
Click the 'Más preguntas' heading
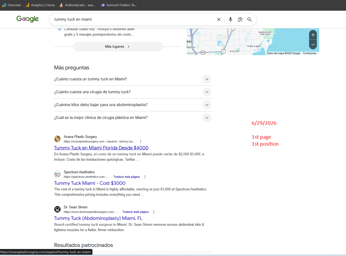point(72,68)
